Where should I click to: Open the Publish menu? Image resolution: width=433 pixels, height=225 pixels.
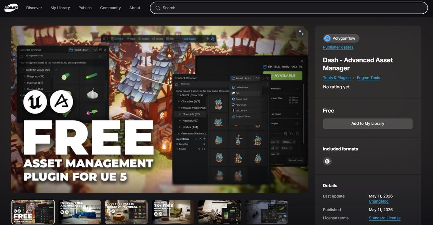point(85,8)
